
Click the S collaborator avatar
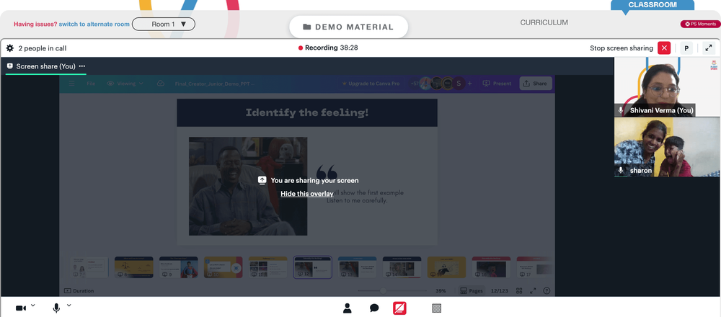point(459,84)
